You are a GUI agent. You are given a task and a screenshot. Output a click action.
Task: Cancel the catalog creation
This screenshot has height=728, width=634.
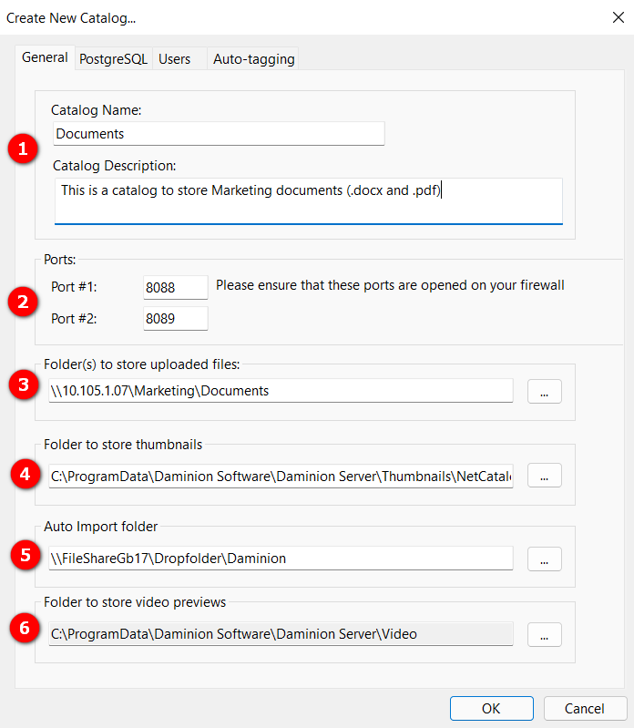point(585,708)
